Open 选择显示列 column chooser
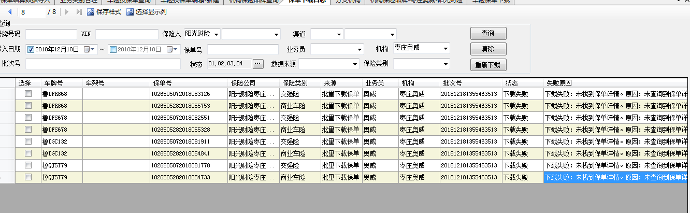This screenshot has height=213, width=690. (147, 11)
